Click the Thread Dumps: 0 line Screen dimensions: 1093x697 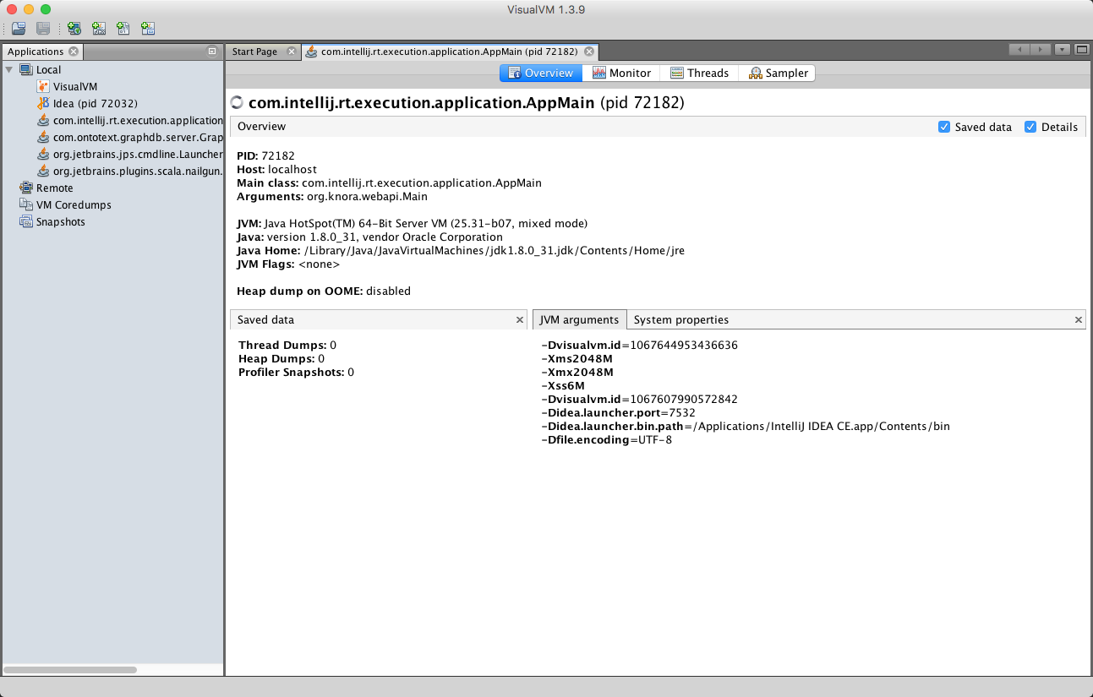[x=287, y=345]
